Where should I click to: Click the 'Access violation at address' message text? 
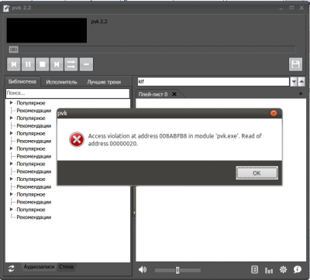point(175,140)
